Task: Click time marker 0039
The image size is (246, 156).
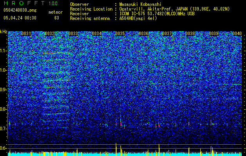Action: [x=214, y=34]
